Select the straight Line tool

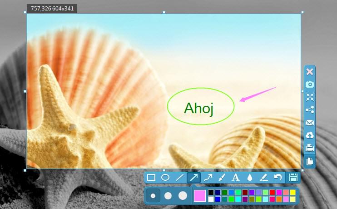pyautogui.click(x=179, y=178)
